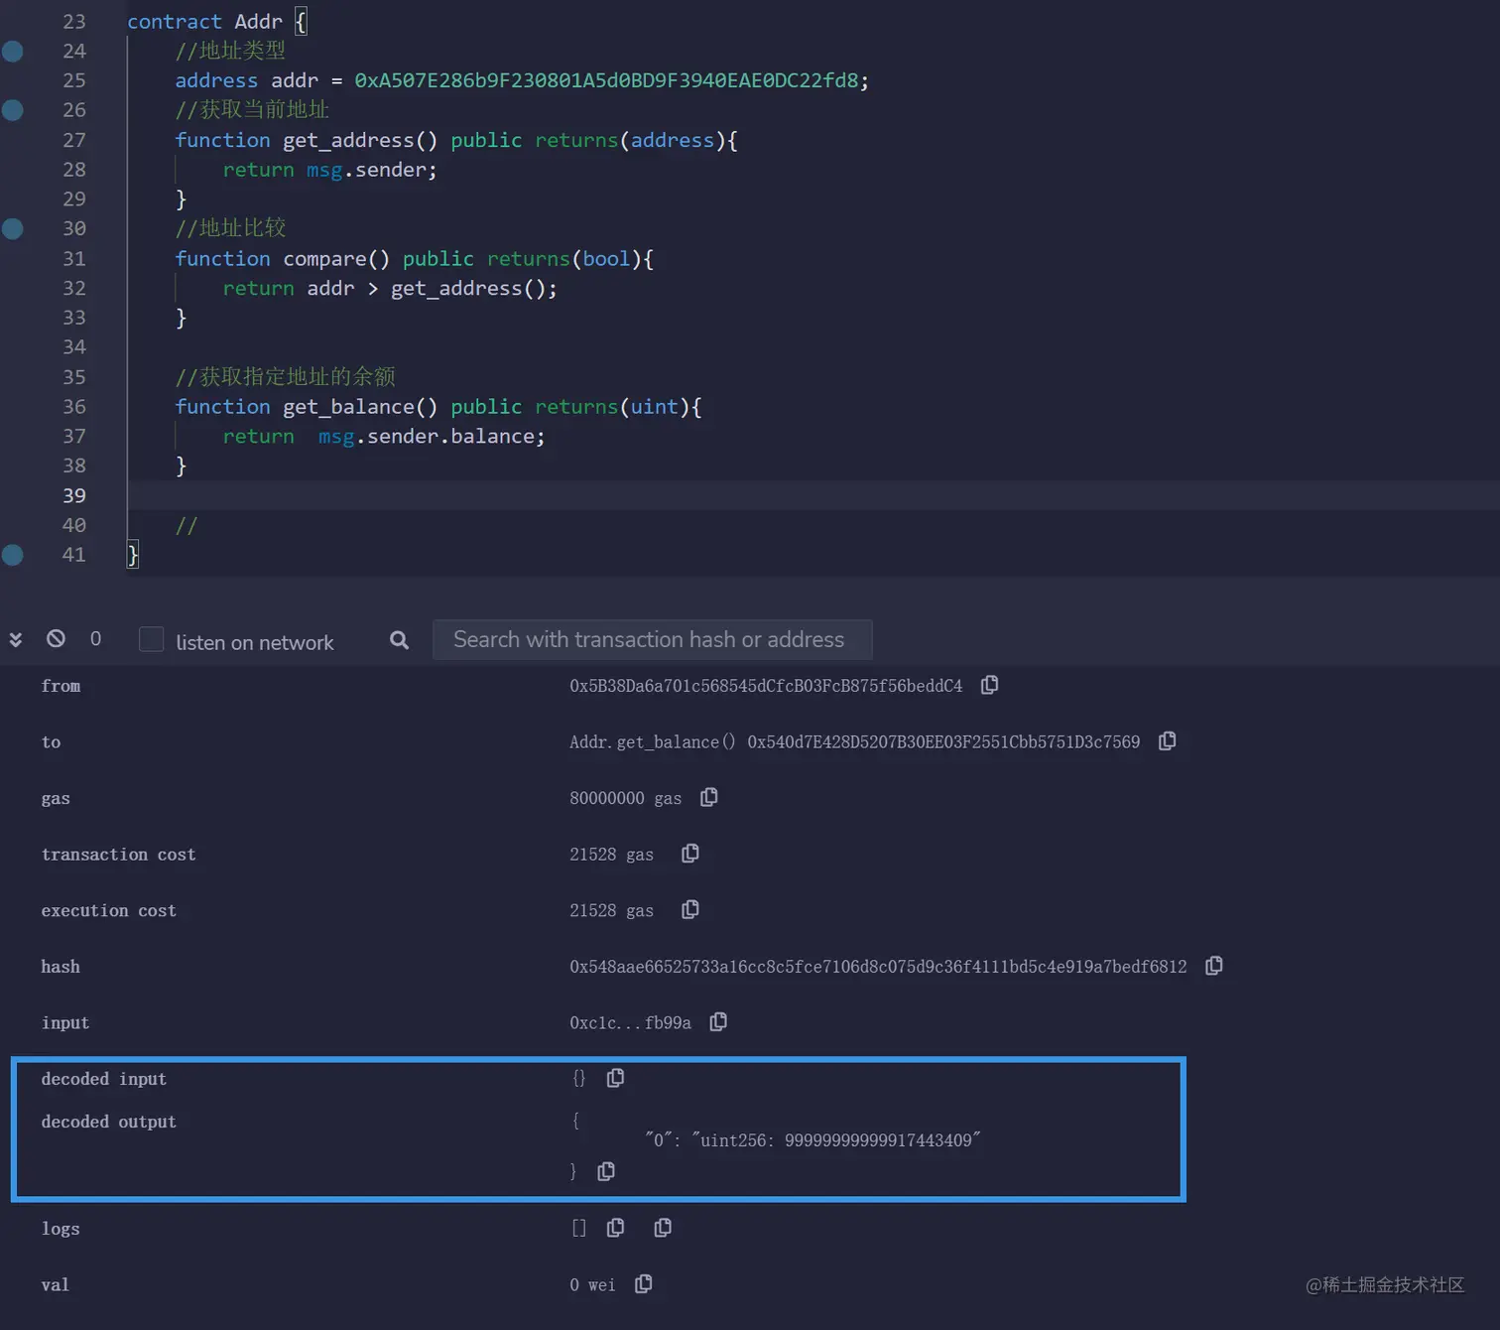
Task: Select the transaction hash text
Action: coord(878,967)
